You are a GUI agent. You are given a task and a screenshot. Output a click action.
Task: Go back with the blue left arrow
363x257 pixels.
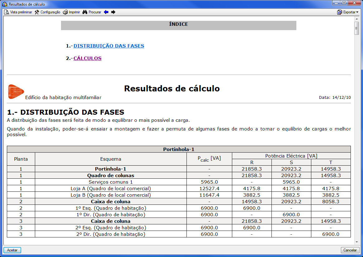[106, 12]
